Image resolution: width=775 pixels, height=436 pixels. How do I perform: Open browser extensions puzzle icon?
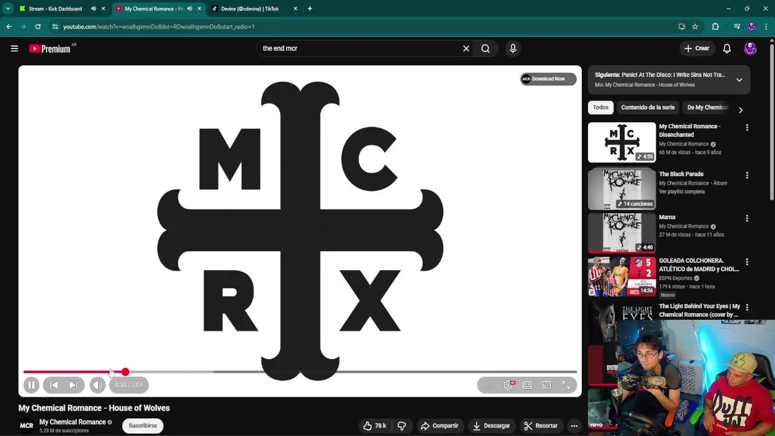coord(715,27)
